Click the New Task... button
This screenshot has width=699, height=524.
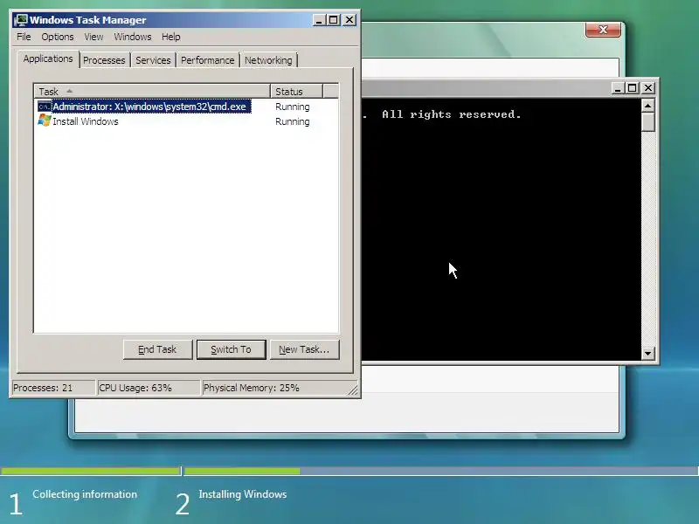304,349
